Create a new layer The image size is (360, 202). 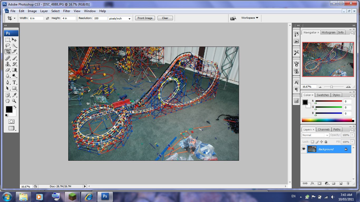(340, 183)
